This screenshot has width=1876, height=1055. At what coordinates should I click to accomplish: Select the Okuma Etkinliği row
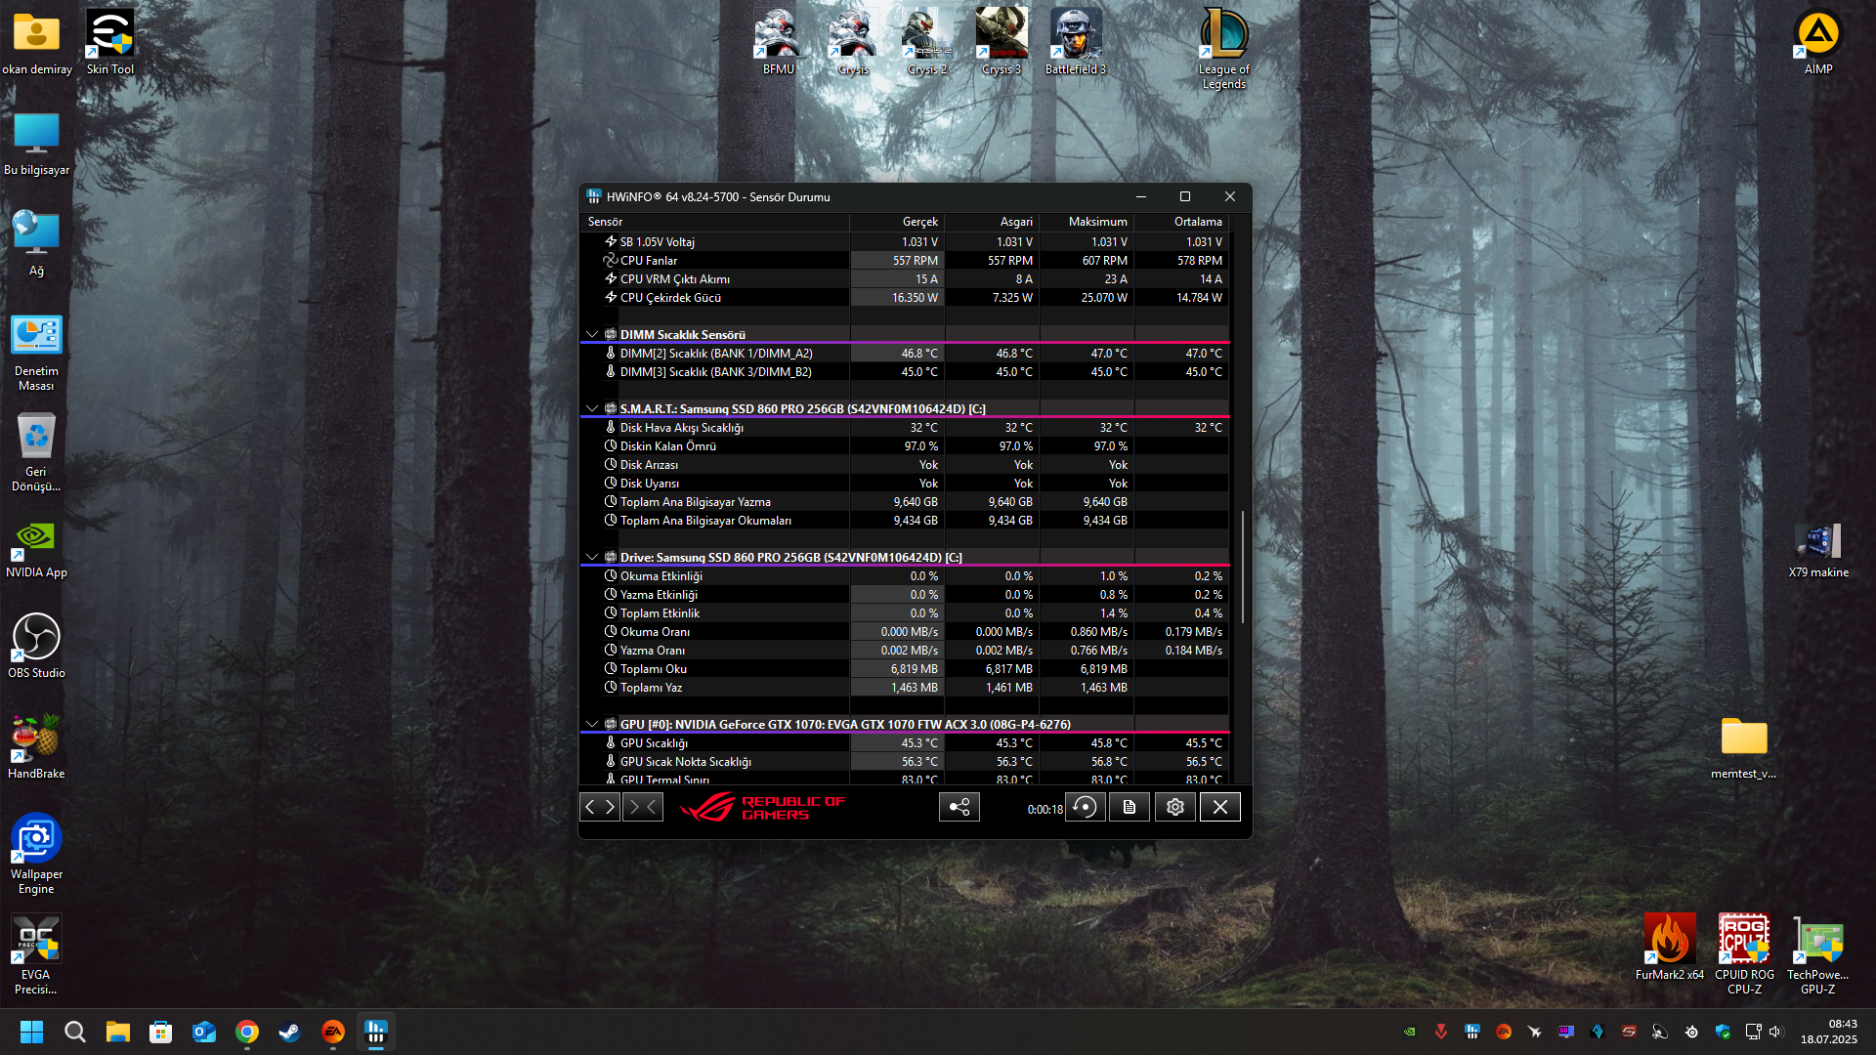[904, 576]
